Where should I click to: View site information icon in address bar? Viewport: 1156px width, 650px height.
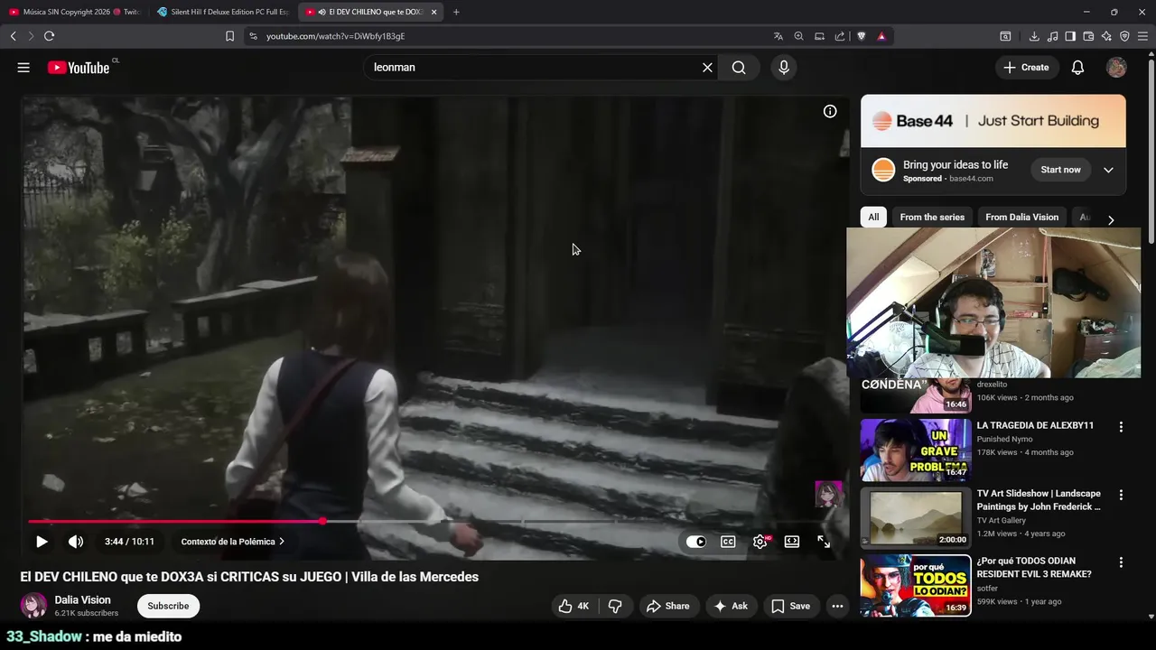(x=253, y=36)
